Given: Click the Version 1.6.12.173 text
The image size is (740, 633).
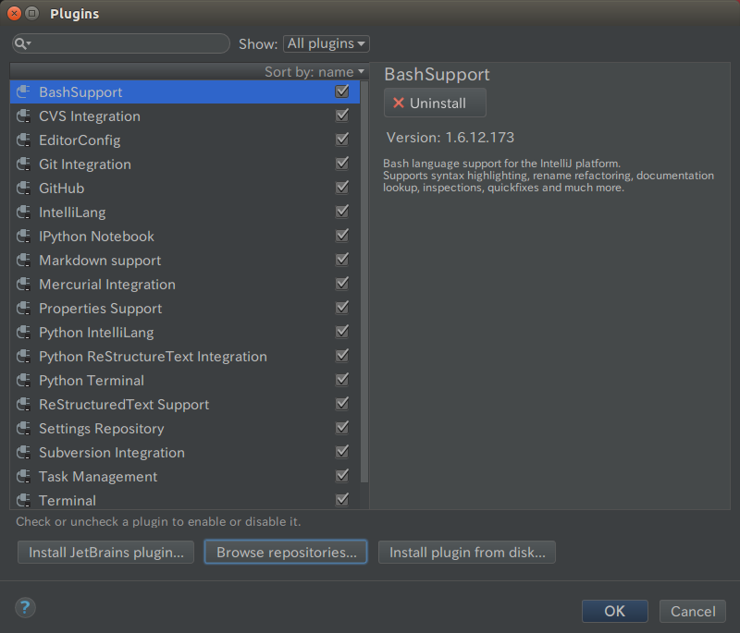Looking at the screenshot, I should (450, 137).
